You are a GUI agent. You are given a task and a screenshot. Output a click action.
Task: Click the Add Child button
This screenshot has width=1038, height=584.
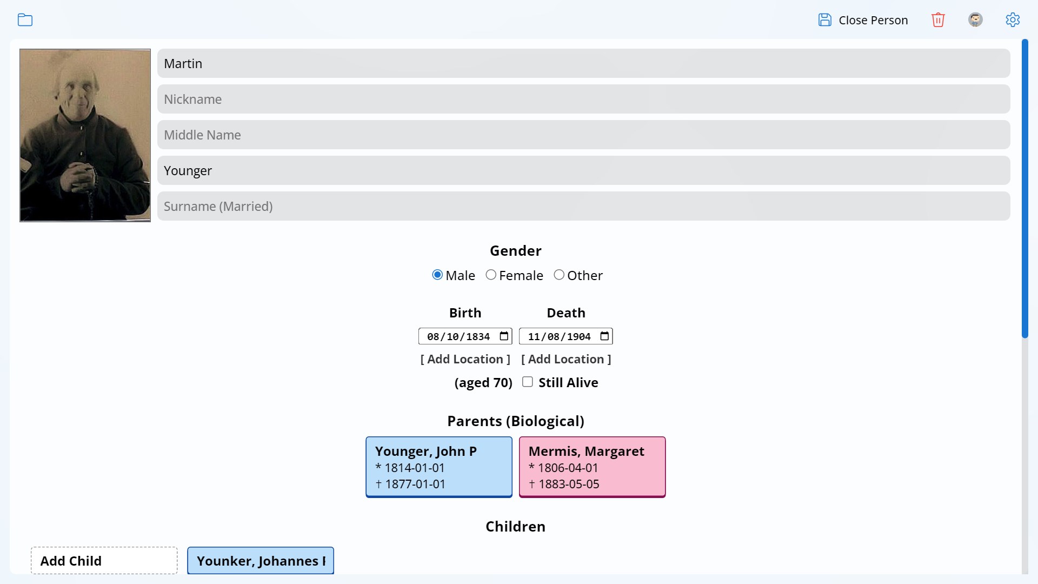pyautogui.click(x=104, y=561)
